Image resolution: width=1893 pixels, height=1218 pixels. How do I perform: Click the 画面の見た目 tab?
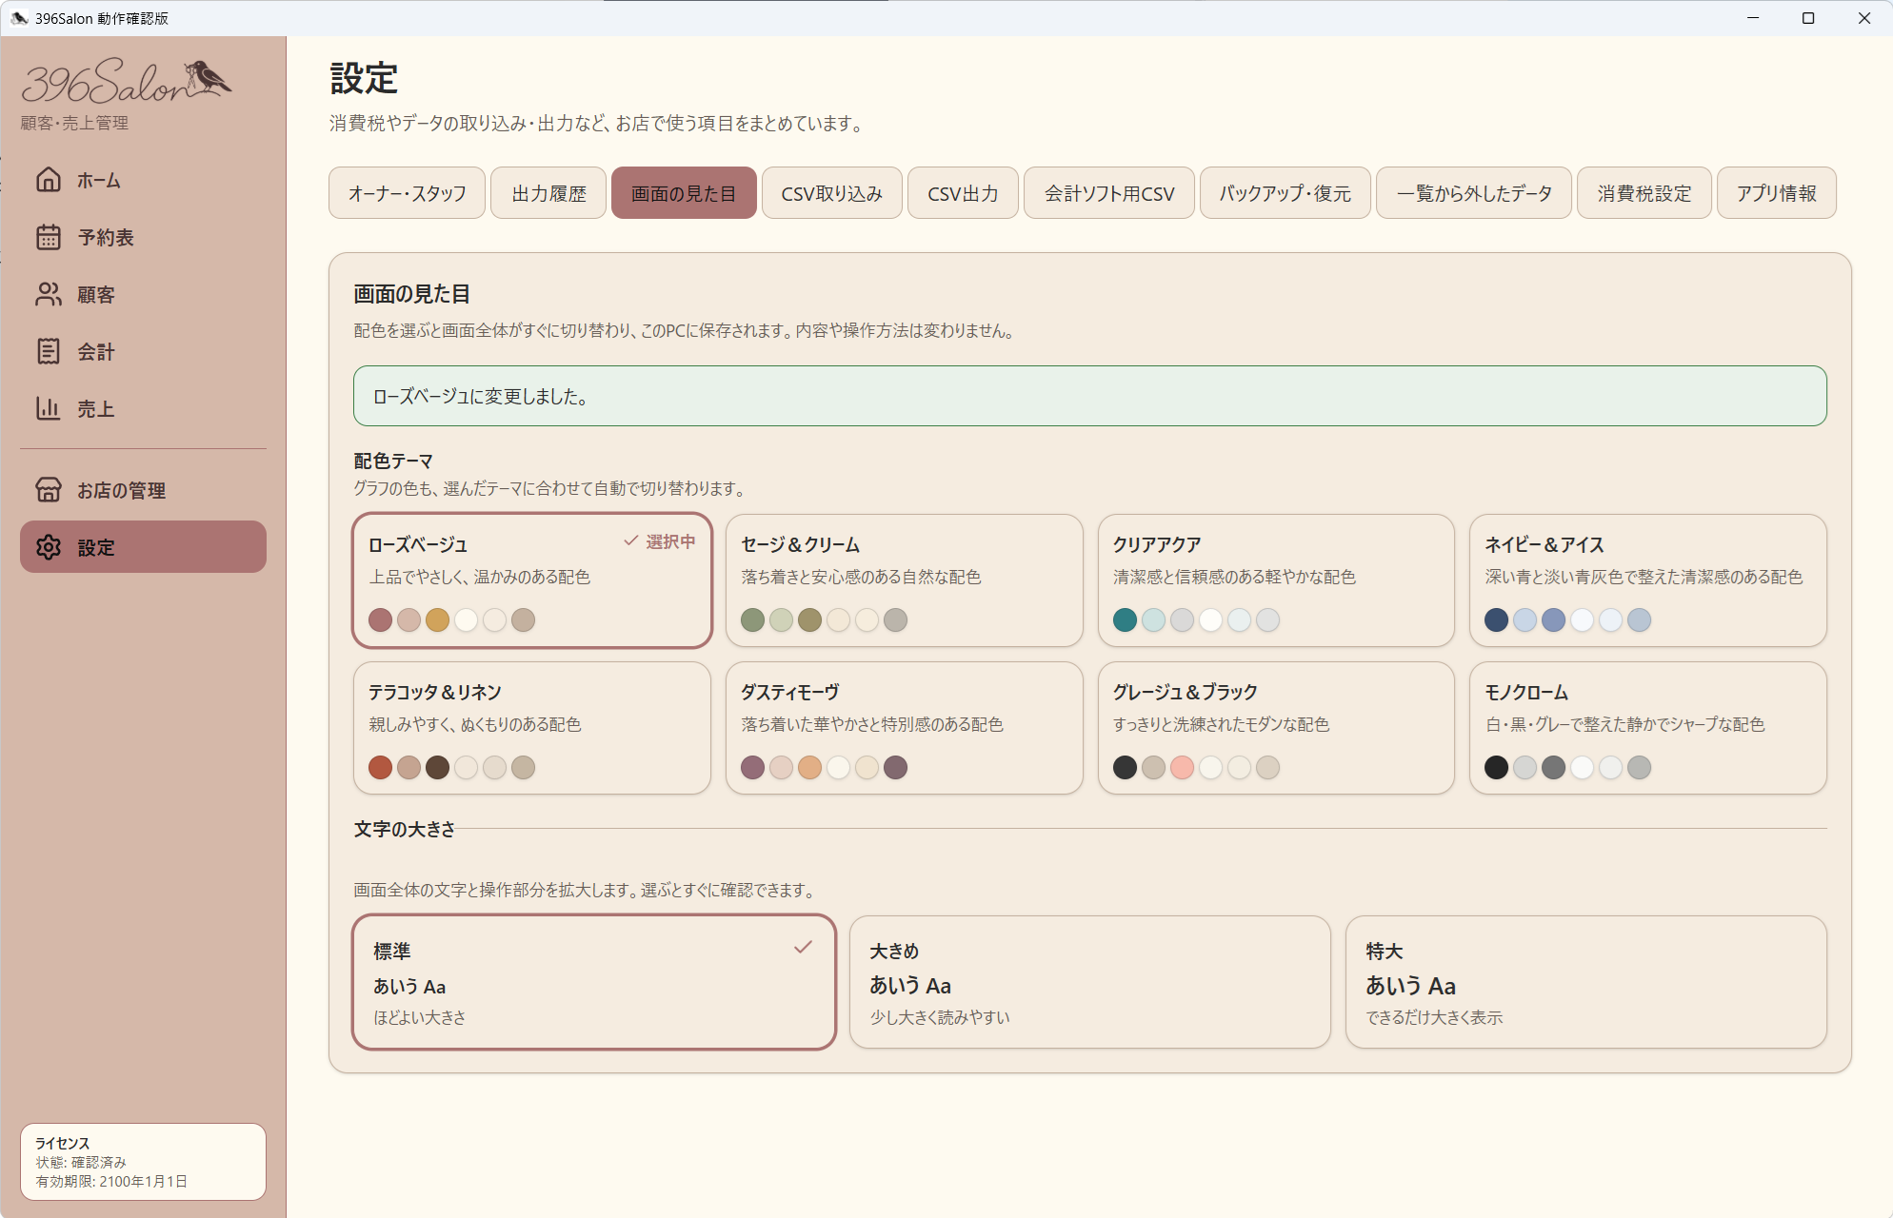point(684,193)
